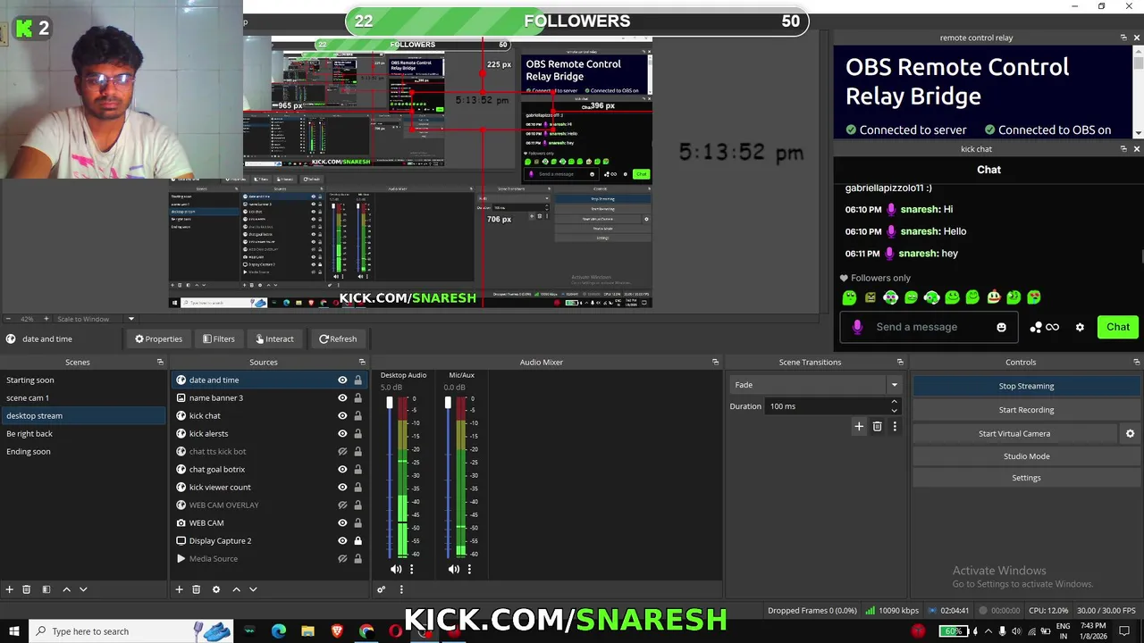Click Start Recording
This screenshot has height=643, width=1144.
click(x=1026, y=410)
